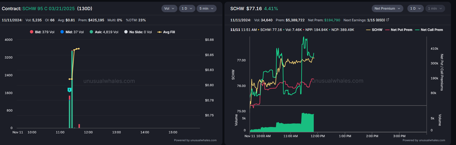Click the 4.41% change value
The height and width of the screenshot is (145, 456).
[x=271, y=9]
